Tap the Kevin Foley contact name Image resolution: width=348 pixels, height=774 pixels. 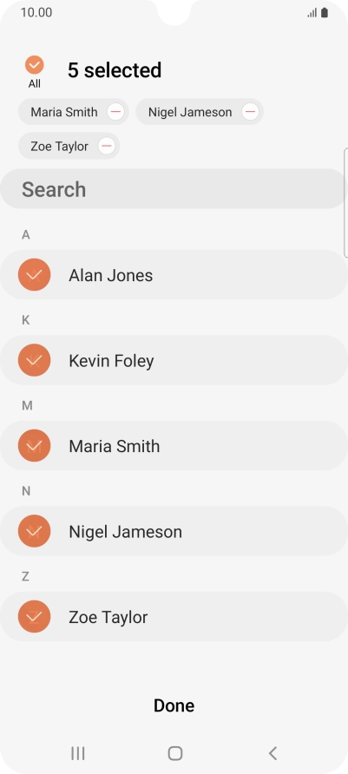111,361
